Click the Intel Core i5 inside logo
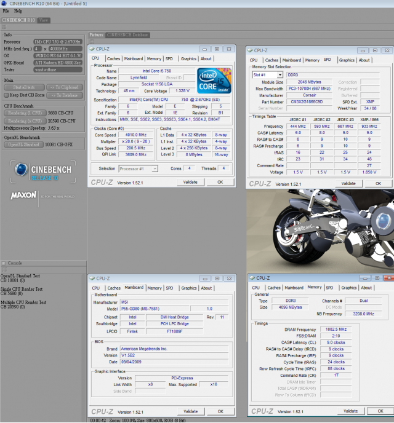This screenshot has width=394, height=423. 214,81
